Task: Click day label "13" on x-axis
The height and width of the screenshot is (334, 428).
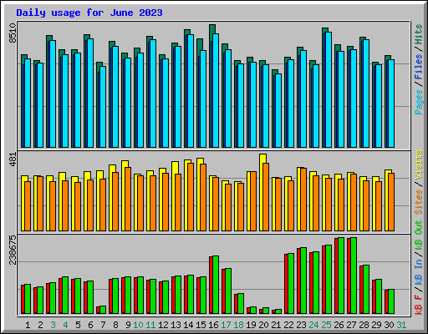Action: coord(176,325)
